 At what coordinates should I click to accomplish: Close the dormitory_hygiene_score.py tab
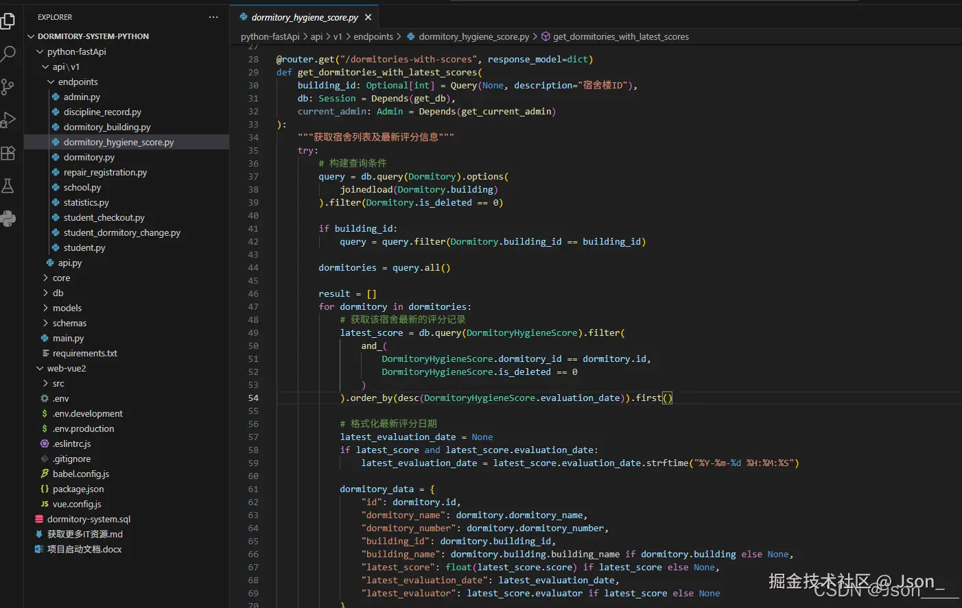tap(368, 17)
